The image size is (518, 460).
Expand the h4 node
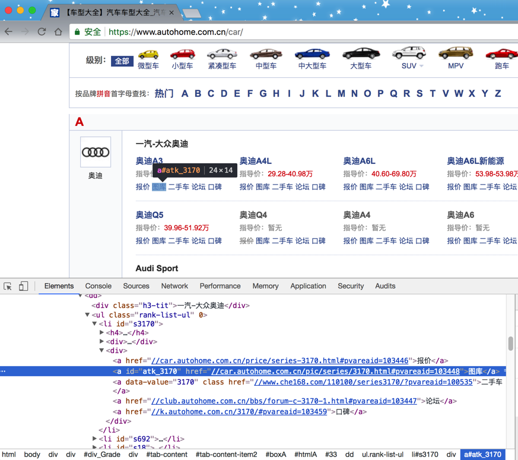pos(101,332)
